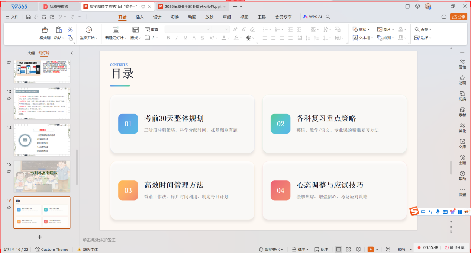This screenshot has height=253, width=471.
Task: Toggle normal view button in status bar
Action: coord(338,249)
